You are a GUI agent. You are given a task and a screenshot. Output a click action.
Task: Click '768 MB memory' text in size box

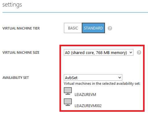click(x=111, y=52)
